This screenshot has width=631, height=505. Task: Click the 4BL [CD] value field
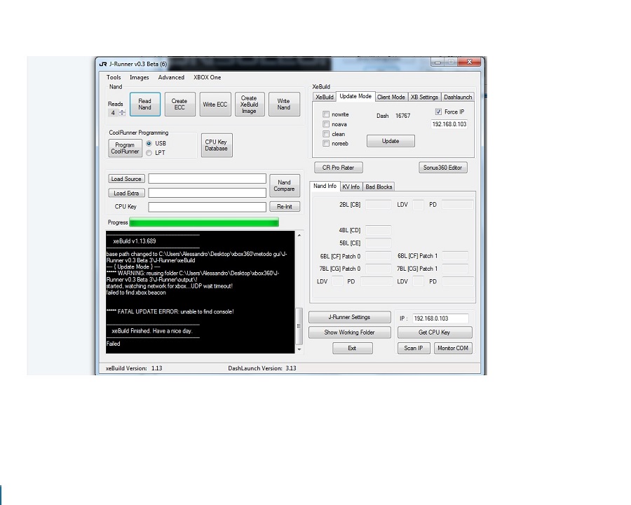point(379,230)
